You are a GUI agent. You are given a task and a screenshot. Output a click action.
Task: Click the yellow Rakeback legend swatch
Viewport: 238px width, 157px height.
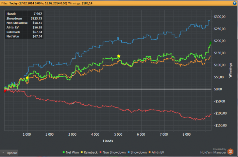click(82, 152)
